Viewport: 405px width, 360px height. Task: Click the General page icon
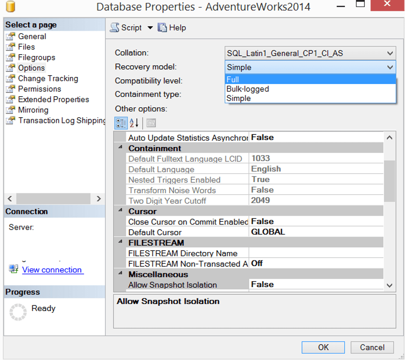11,36
